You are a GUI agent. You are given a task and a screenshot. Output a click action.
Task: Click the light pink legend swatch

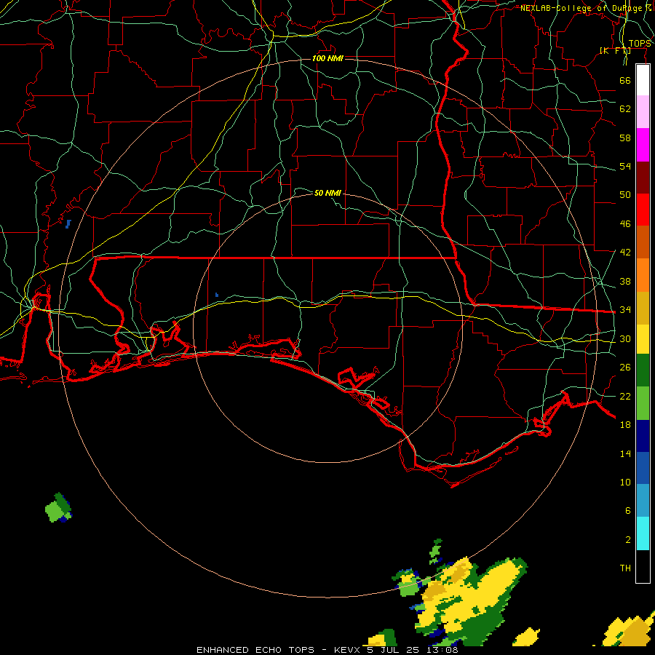pos(643,112)
